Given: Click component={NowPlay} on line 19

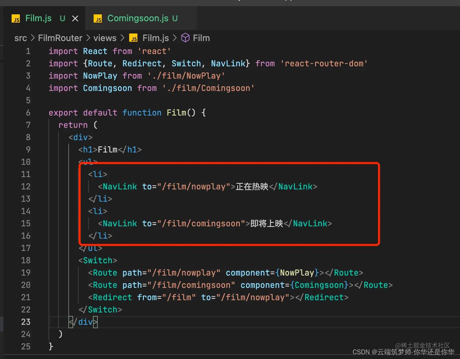Looking at the screenshot, I should (x=272, y=273).
